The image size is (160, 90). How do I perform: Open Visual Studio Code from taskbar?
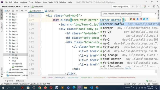pyautogui.click(x=91, y=88)
